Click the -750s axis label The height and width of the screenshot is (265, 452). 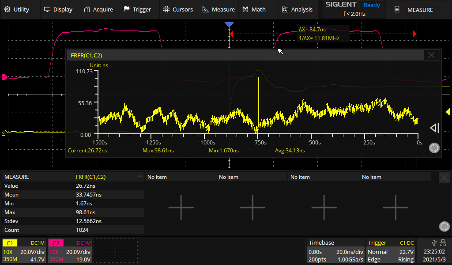pyautogui.click(x=260, y=143)
